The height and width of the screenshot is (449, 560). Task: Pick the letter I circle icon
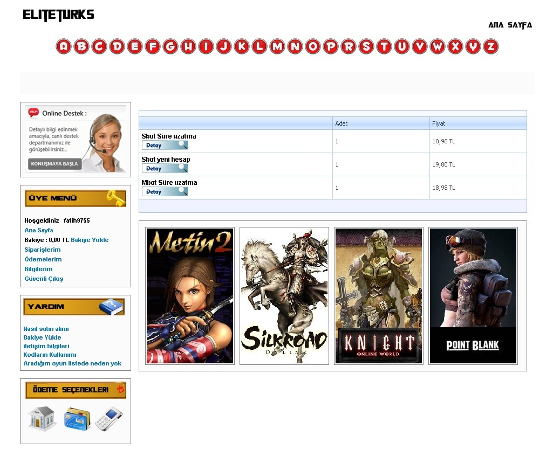coord(206,46)
